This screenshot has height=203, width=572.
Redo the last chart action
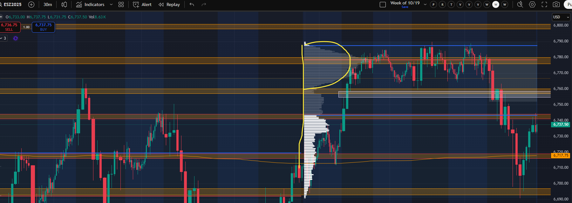[204, 4]
